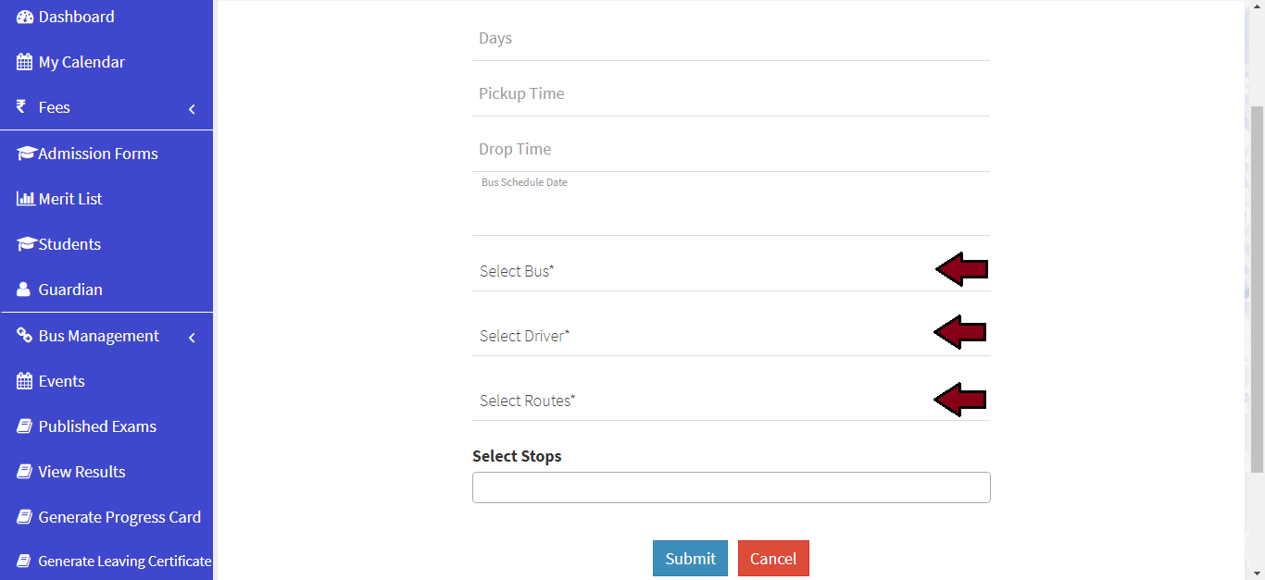The image size is (1265, 580).
Task: Open the Select Driver dropdown
Action: click(x=704, y=336)
